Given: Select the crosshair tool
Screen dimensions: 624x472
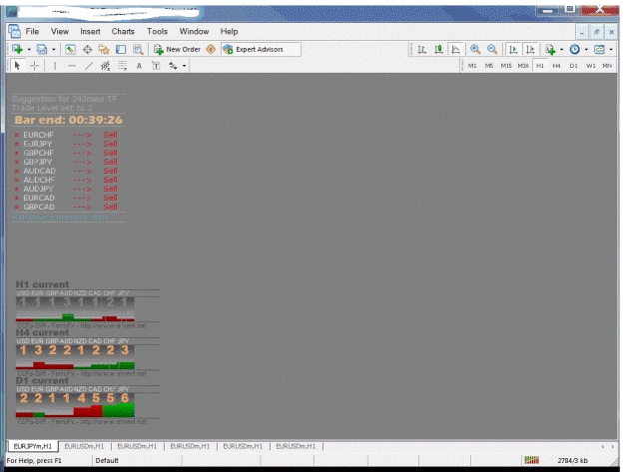Looking at the screenshot, I should point(35,66).
